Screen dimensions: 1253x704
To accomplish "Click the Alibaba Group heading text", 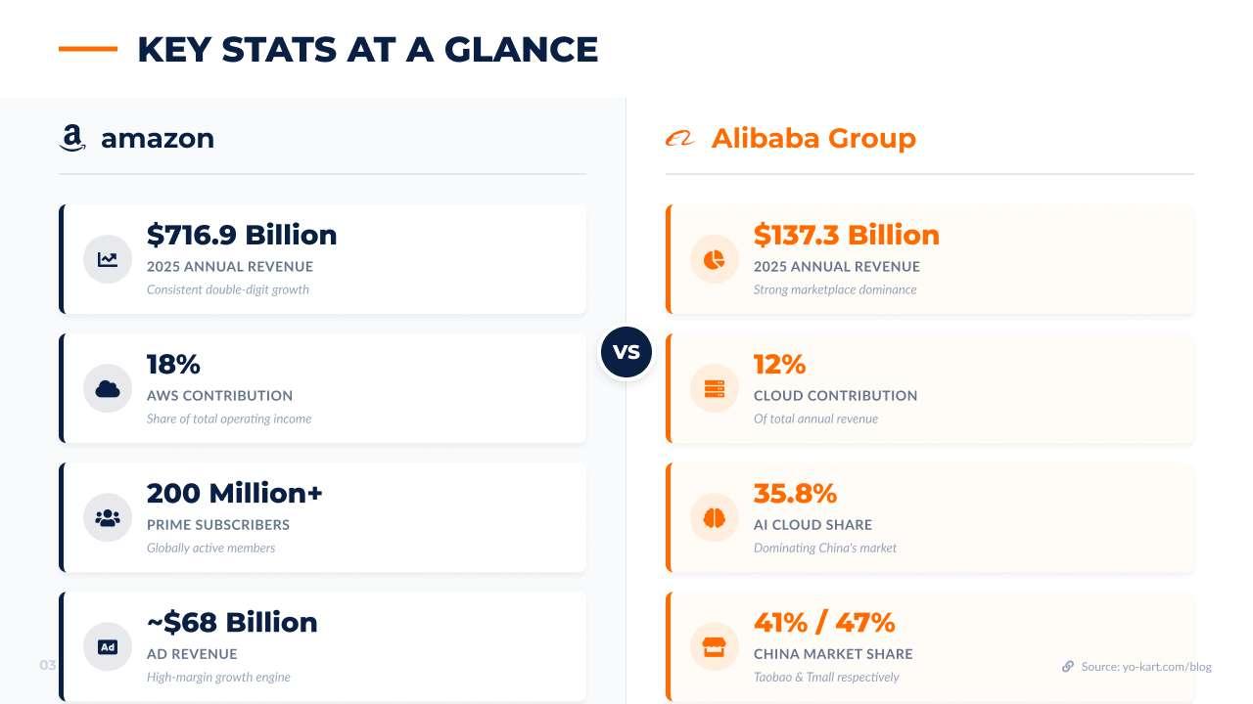I will [813, 139].
